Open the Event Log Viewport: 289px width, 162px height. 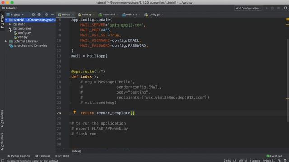click(x=274, y=156)
